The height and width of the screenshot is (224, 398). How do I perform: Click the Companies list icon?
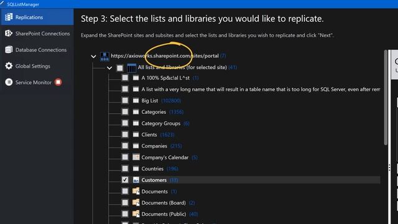click(136, 146)
